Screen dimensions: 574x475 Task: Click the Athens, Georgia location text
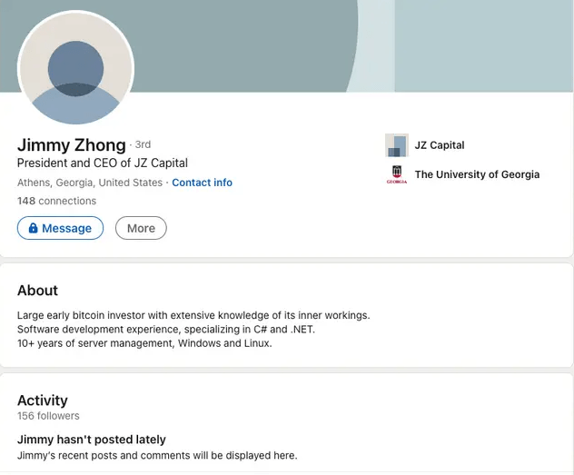(90, 183)
